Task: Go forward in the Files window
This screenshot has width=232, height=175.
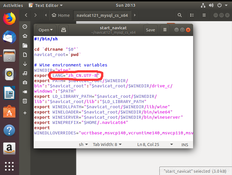Action: click(35, 15)
